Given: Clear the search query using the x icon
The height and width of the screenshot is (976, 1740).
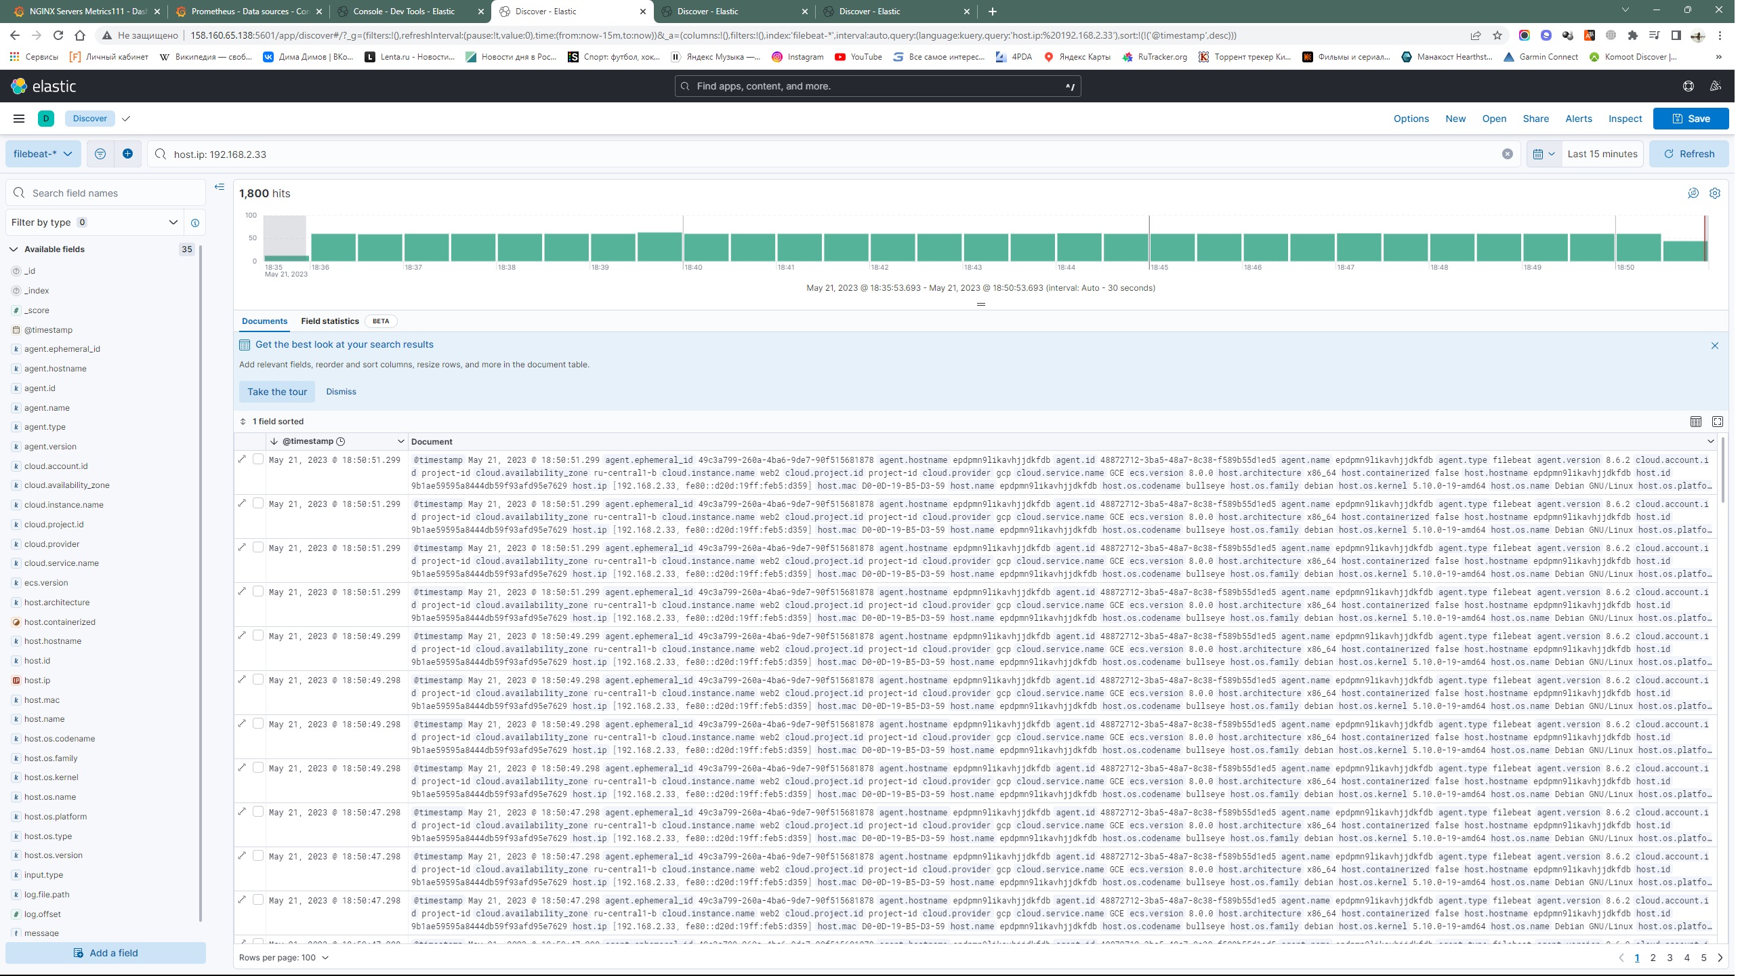Looking at the screenshot, I should [x=1507, y=154].
